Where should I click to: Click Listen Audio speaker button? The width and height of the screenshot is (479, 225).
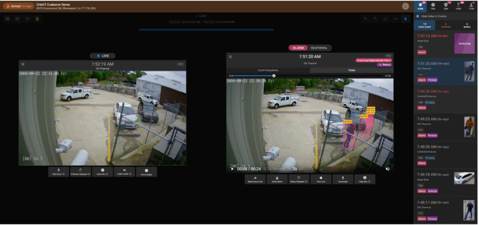124,172
